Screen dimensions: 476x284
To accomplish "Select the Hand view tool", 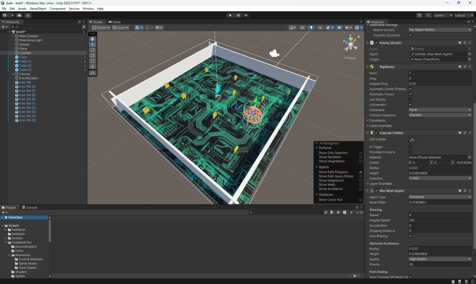I will 92,39.
